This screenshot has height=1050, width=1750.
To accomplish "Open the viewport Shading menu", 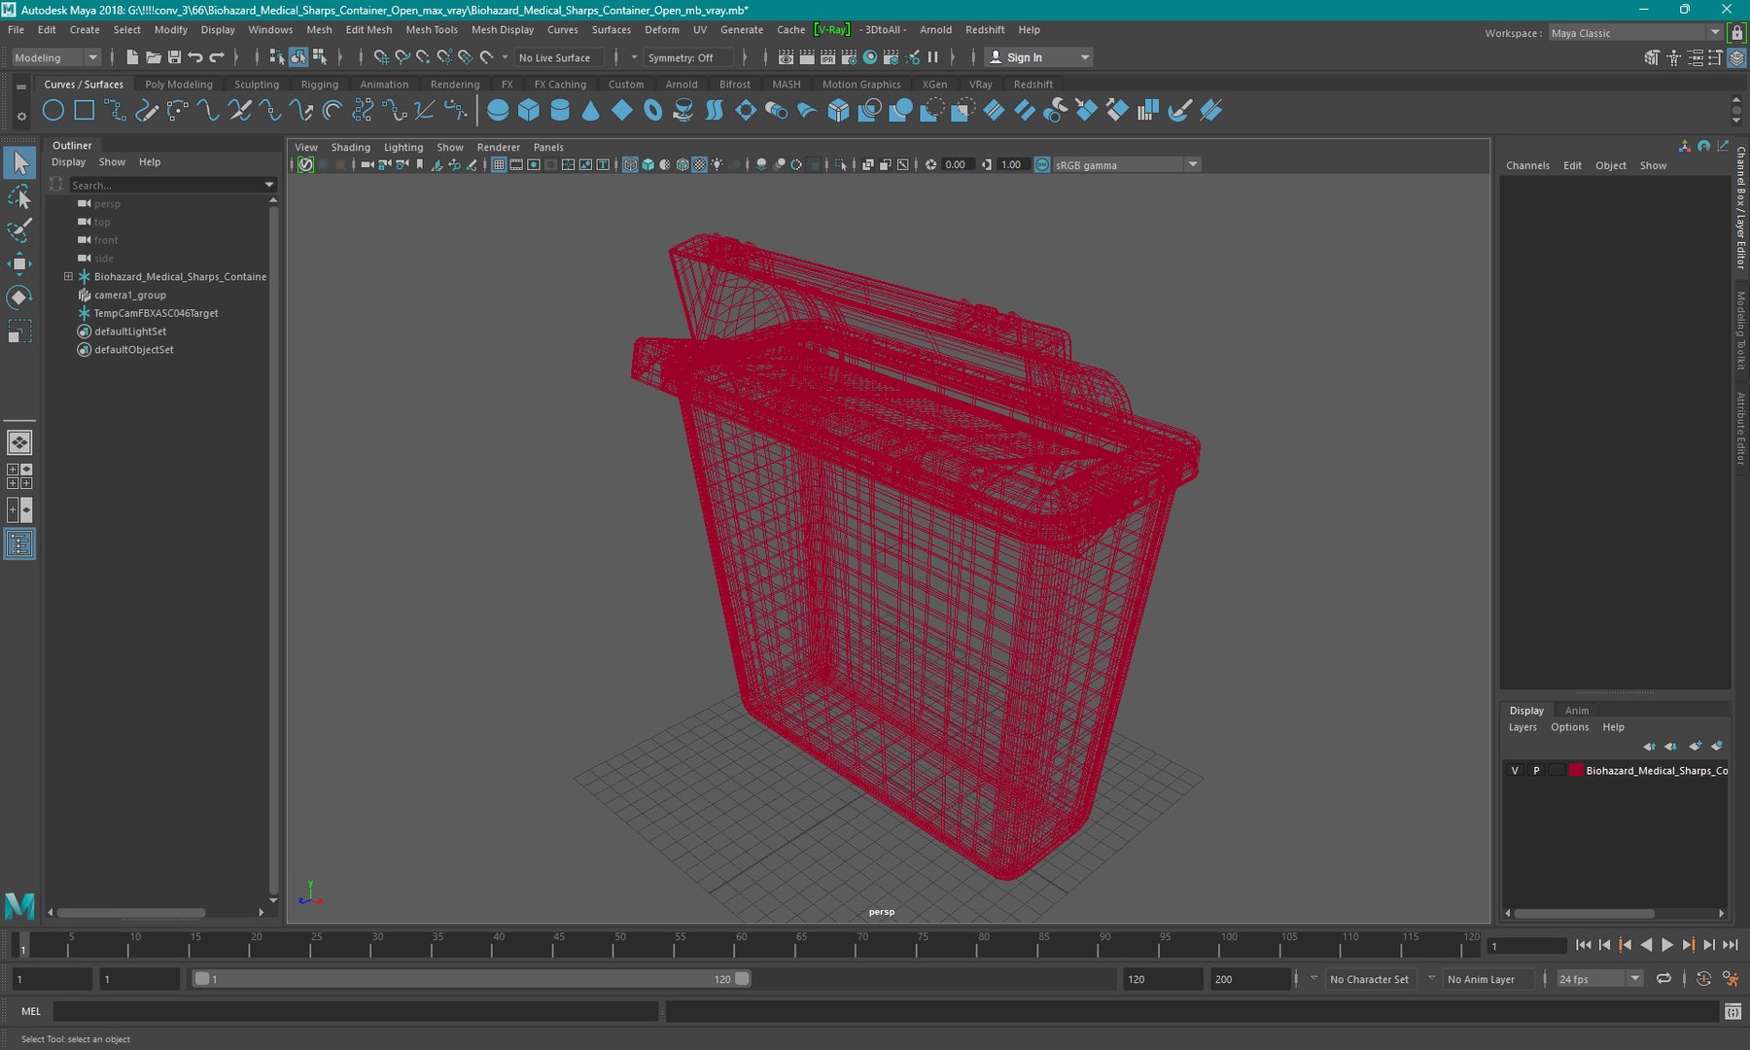I will [350, 148].
